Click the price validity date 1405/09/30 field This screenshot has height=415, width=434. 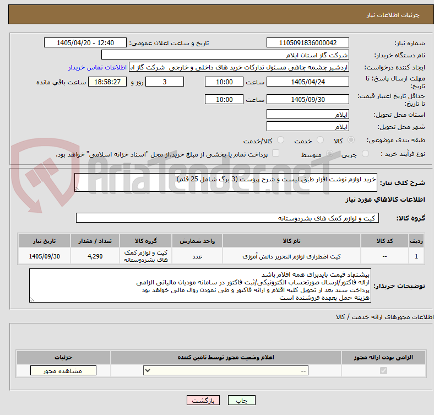point(307,99)
